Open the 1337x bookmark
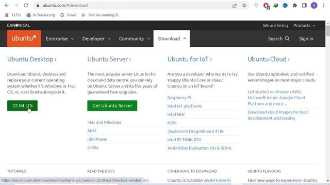 (x=13, y=15)
